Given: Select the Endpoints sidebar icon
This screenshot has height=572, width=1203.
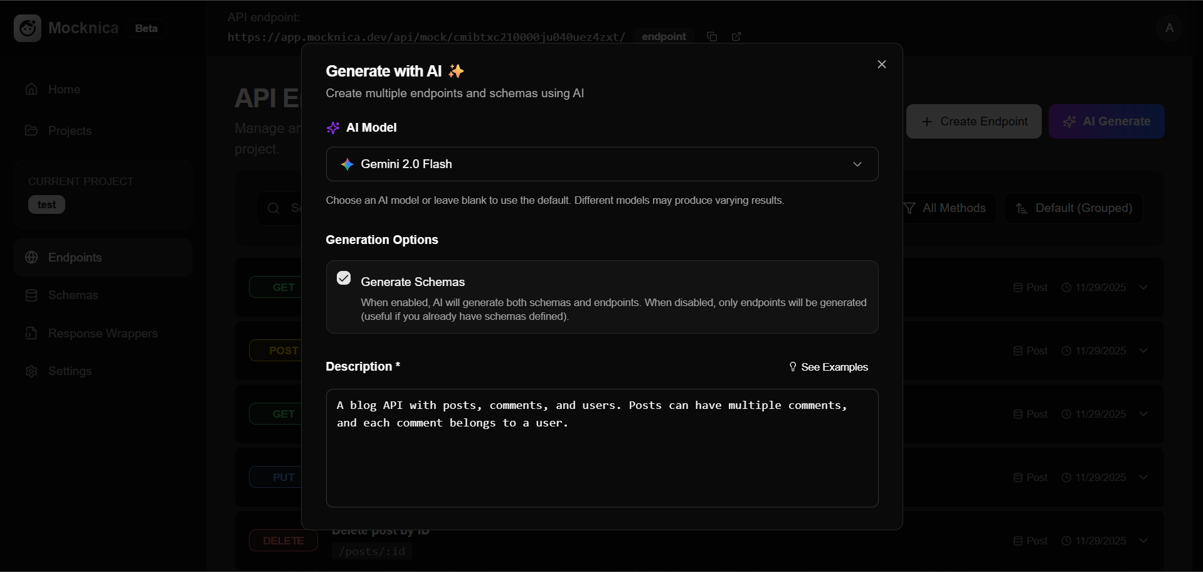Looking at the screenshot, I should coord(31,258).
